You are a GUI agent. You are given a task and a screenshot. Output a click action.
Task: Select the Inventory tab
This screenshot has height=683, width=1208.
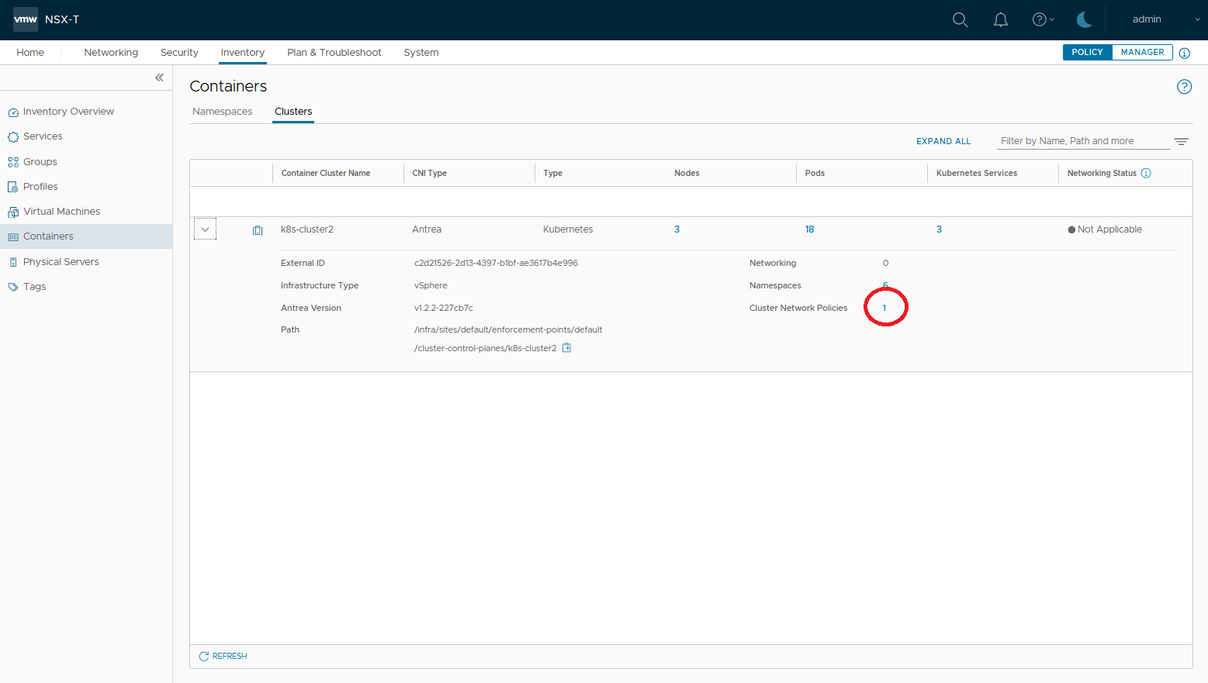(x=243, y=53)
